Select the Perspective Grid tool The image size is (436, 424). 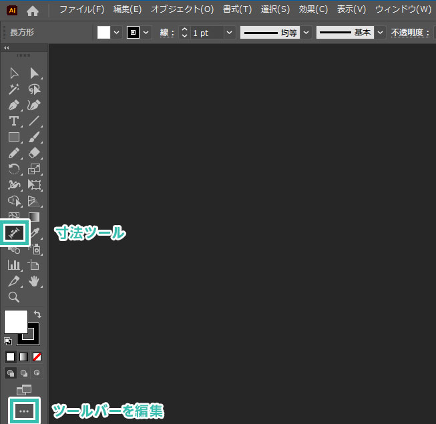pyautogui.click(x=34, y=201)
